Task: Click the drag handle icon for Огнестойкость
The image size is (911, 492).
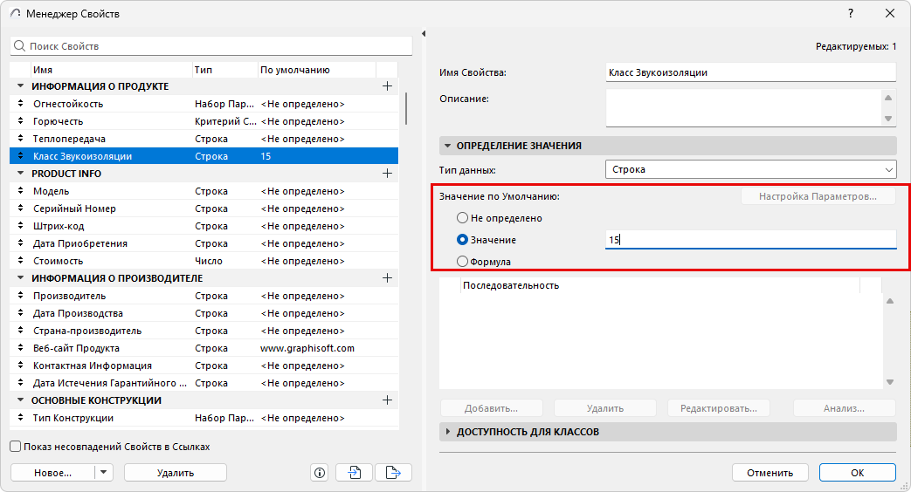Action: [x=21, y=104]
